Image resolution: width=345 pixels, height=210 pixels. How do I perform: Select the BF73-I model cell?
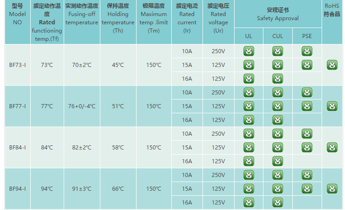pos(17,65)
